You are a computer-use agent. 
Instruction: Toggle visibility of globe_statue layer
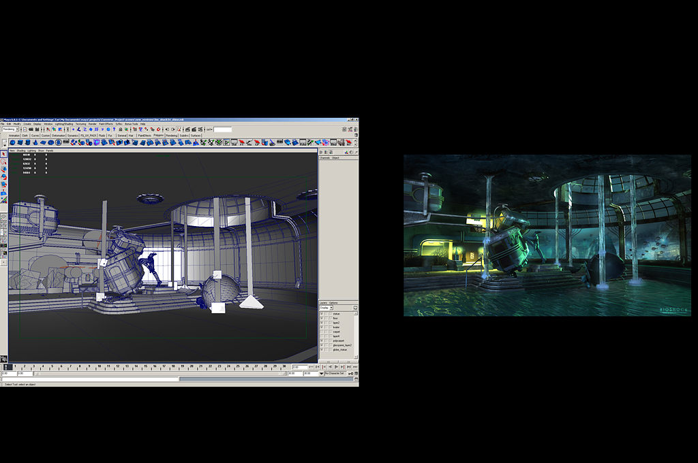click(322, 349)
